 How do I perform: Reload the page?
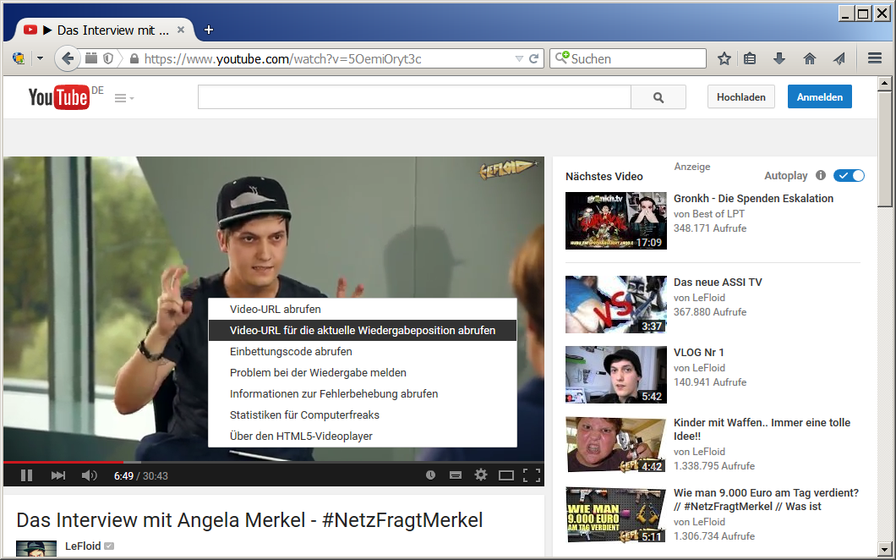533,58
